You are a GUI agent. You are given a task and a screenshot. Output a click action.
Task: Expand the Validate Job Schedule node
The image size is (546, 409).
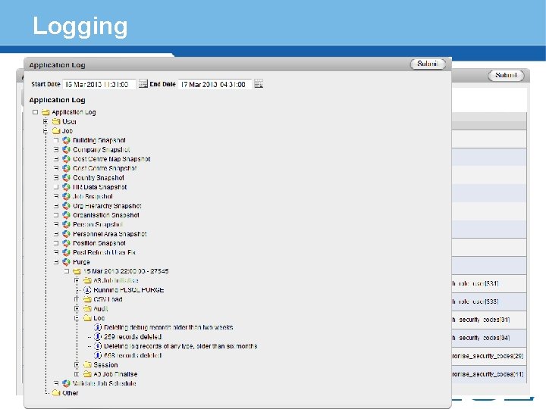tap(56, 383)
